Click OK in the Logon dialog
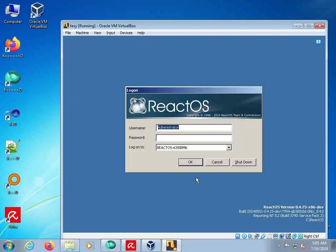 191,162
